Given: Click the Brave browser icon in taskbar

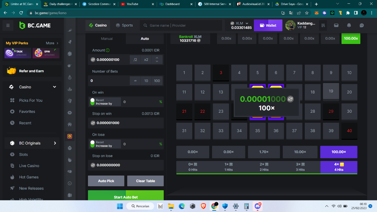Looking at the screenshot, I should click(204, 206).
